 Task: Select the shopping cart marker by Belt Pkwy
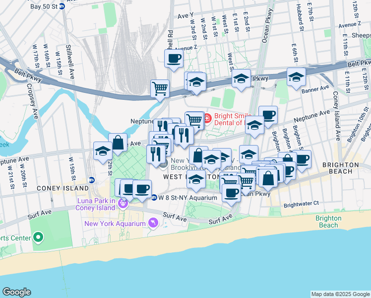[160, 90]
